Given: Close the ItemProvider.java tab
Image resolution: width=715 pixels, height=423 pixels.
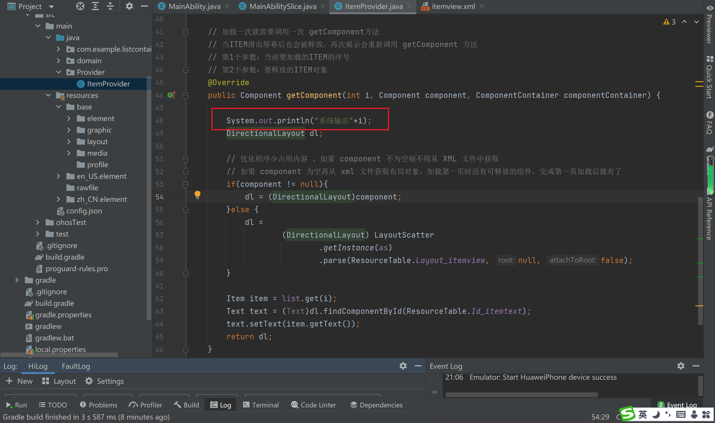Looking at the screenshot, I should 409,6.
